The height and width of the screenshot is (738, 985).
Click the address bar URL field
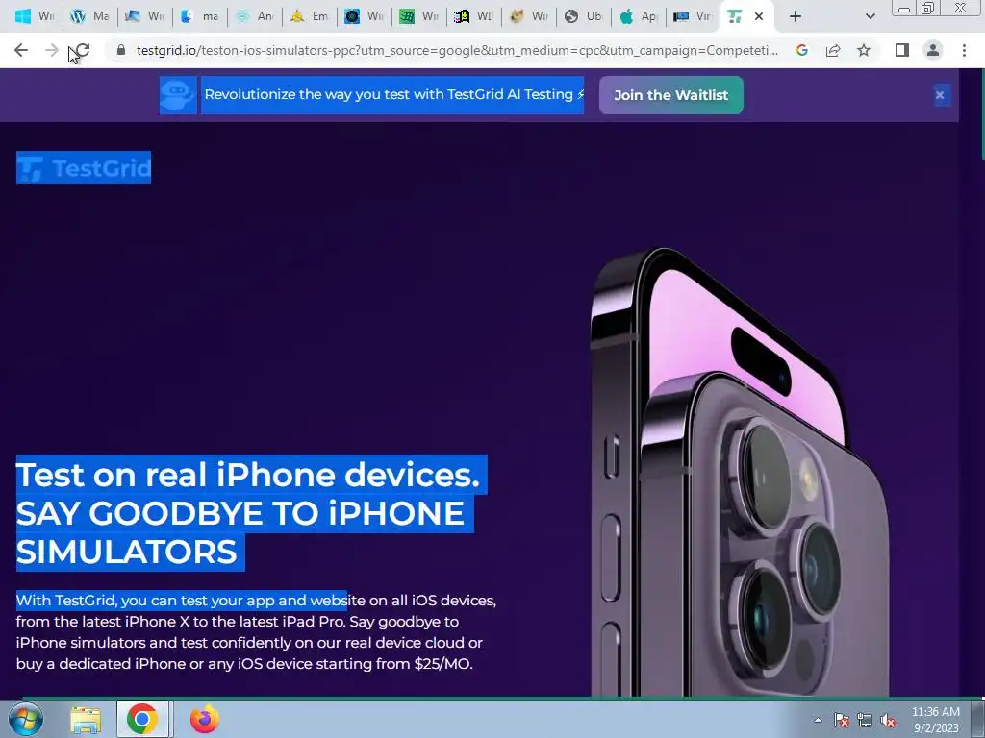pos(457,50)
